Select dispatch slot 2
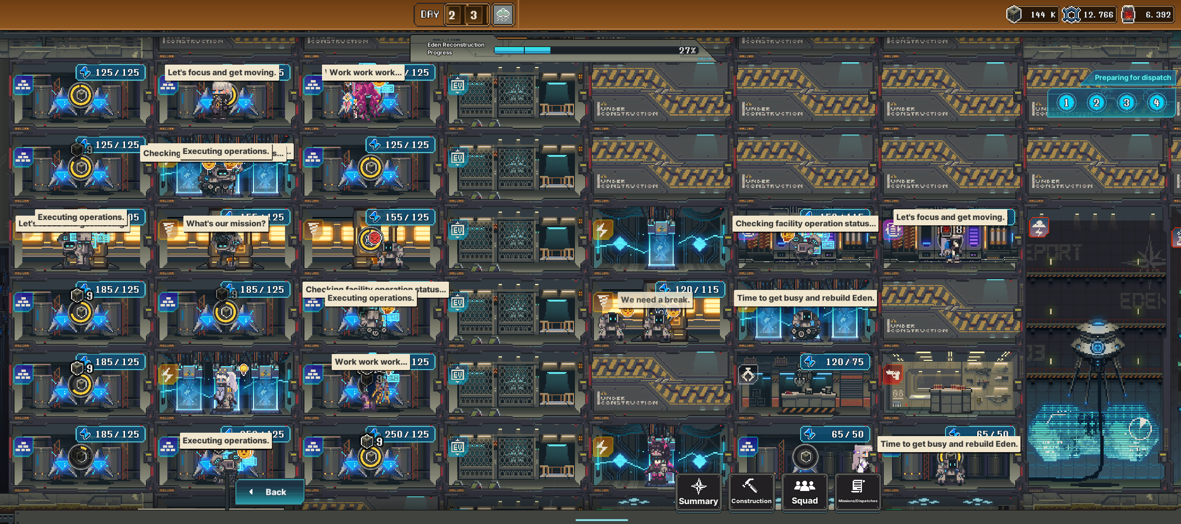The image size is (1181, 524). [x=1096, y=102]
